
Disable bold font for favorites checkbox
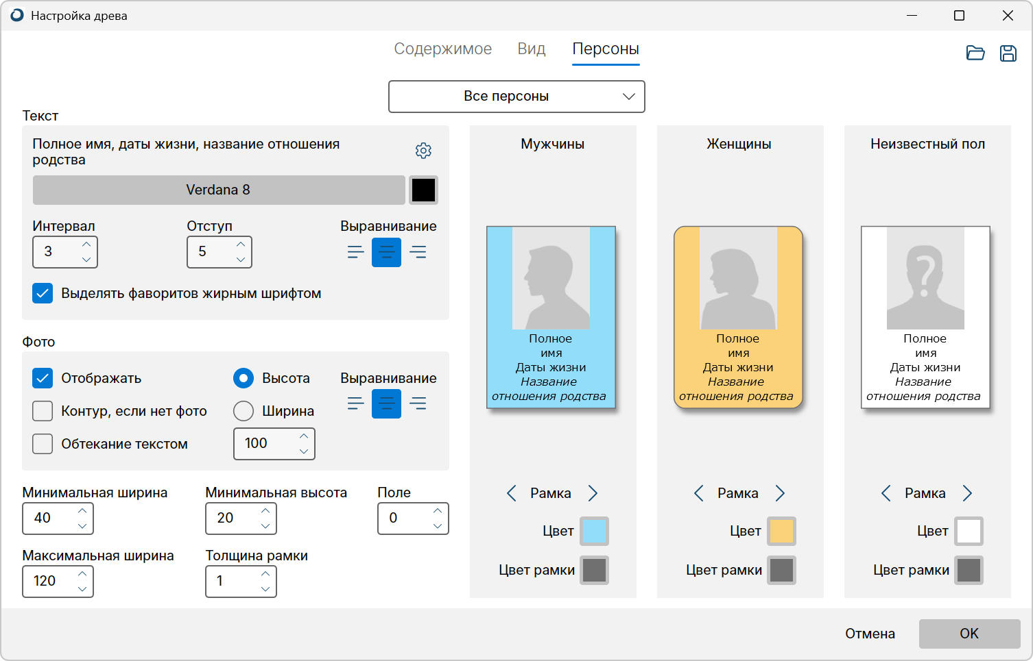click(43, 294)
